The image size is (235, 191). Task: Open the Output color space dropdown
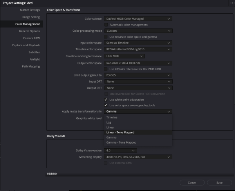pos(138,63)
